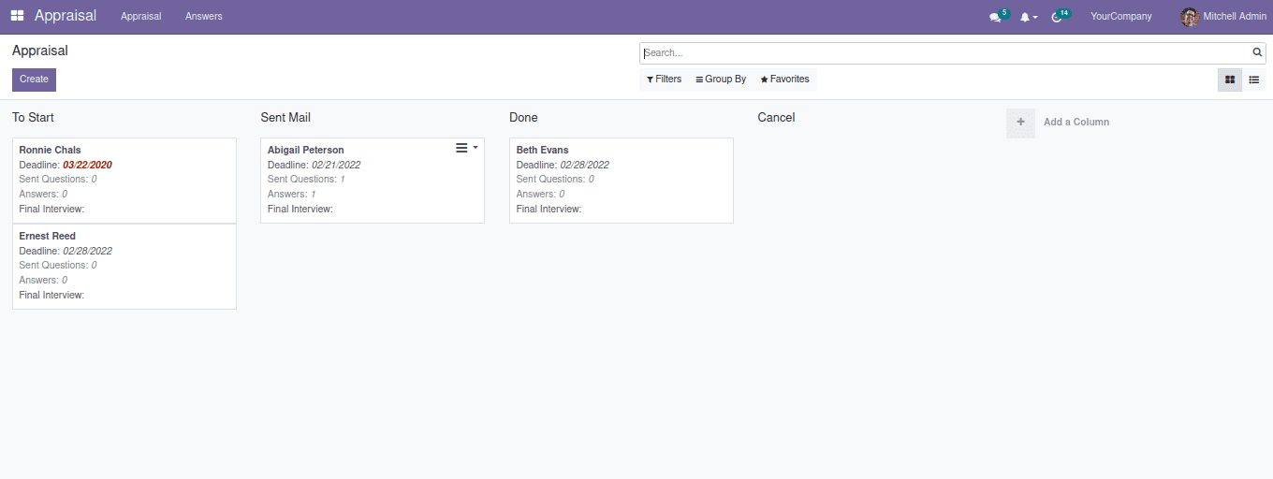This screenshot has width=1273, height=479.
Task: Open the activities clock icon
Action: click(1057, 17)
